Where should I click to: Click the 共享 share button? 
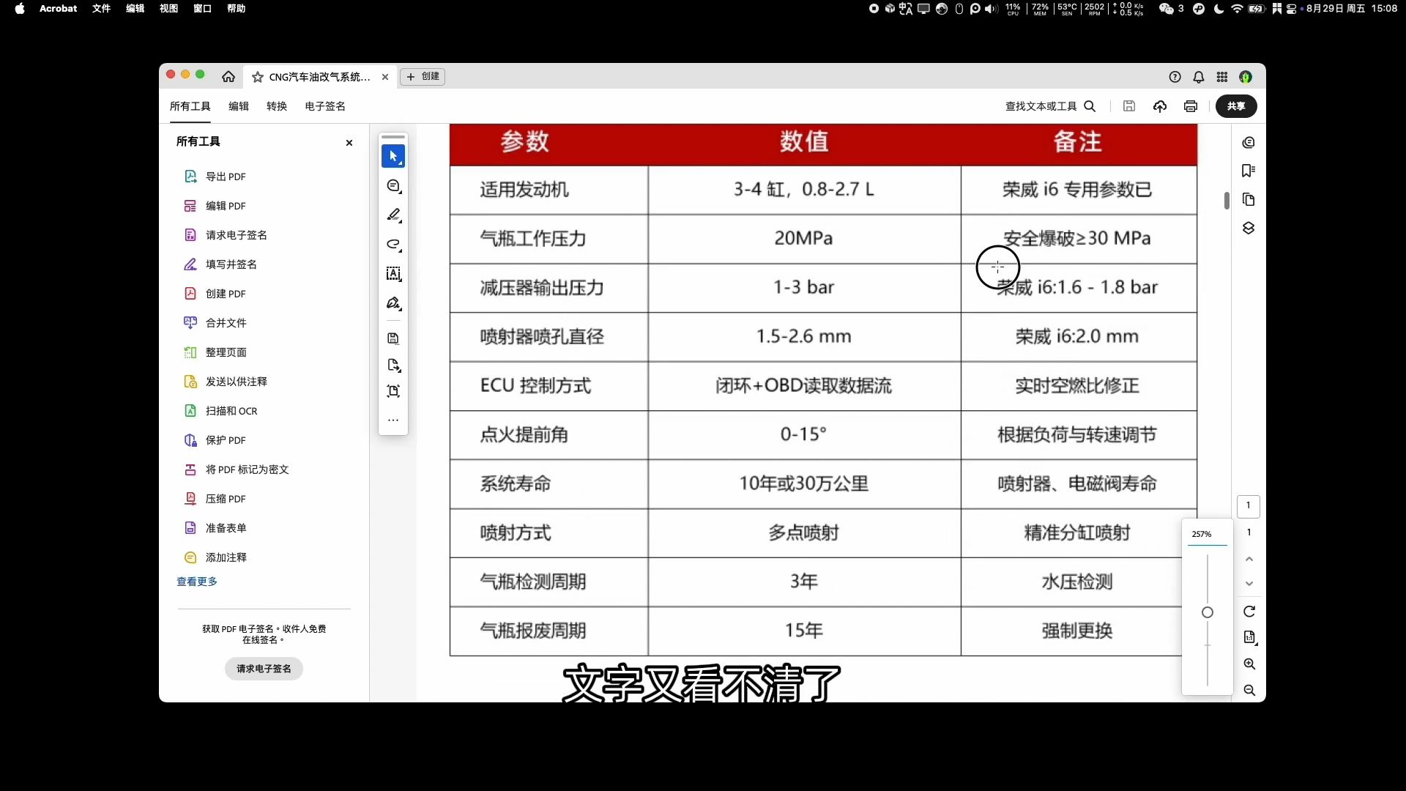pos(1236,106)
